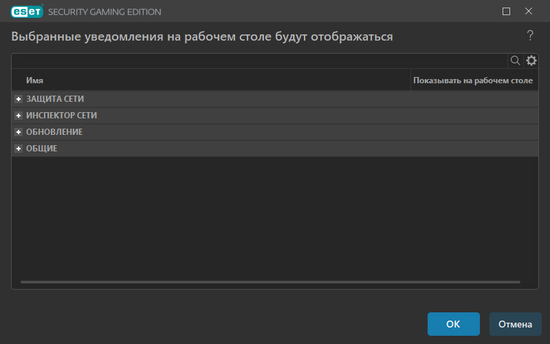
Task: Confirm with the OK button
Action: point(454,324)
